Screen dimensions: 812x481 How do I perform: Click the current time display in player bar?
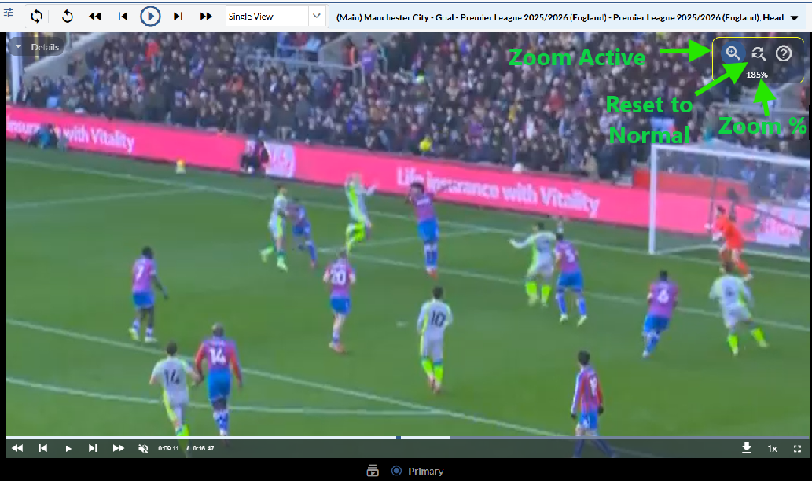[168, 448]
